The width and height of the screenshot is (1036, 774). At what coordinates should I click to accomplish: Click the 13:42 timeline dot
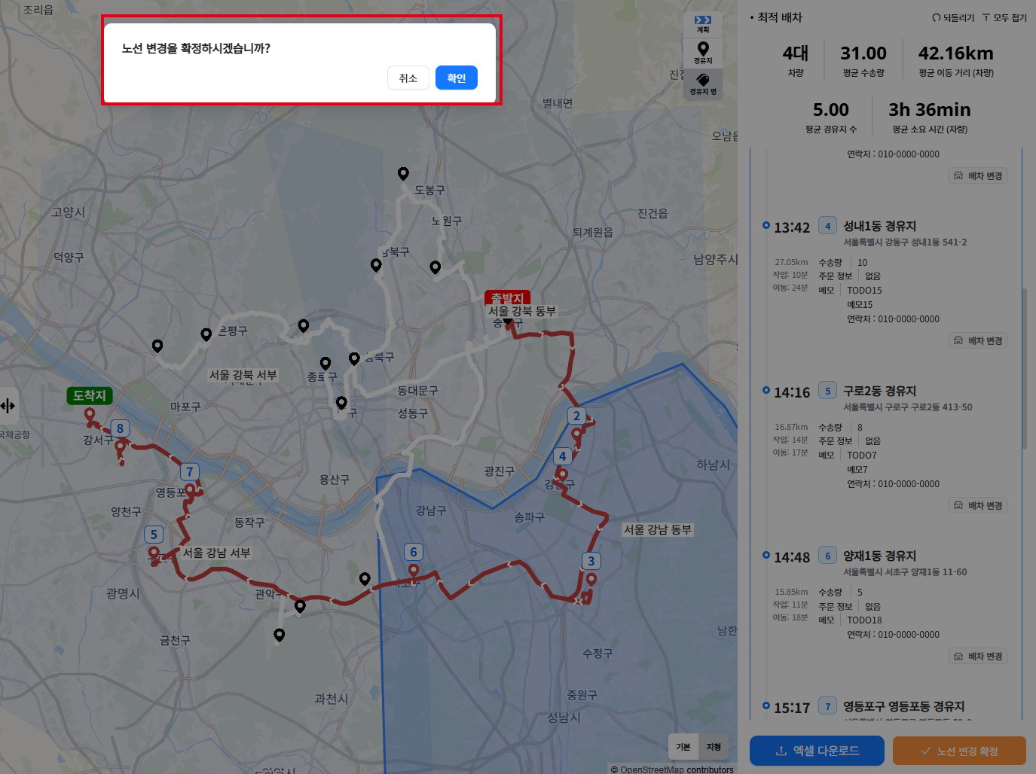766,225
